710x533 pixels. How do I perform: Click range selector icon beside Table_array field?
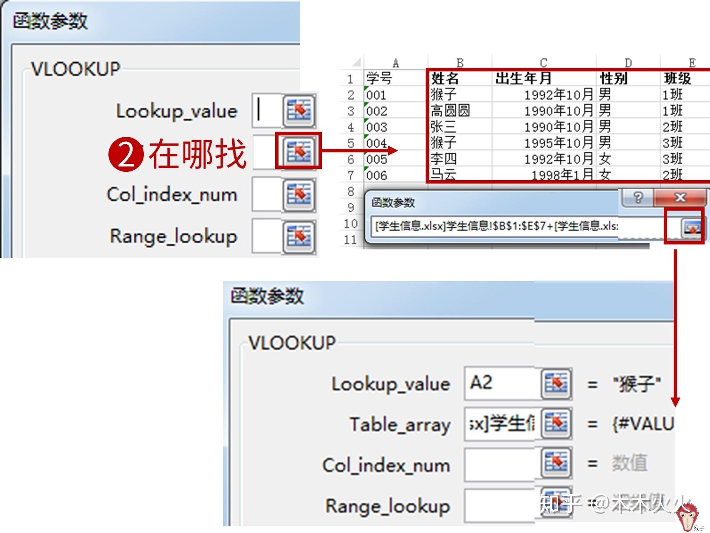[x=556, y=423]
